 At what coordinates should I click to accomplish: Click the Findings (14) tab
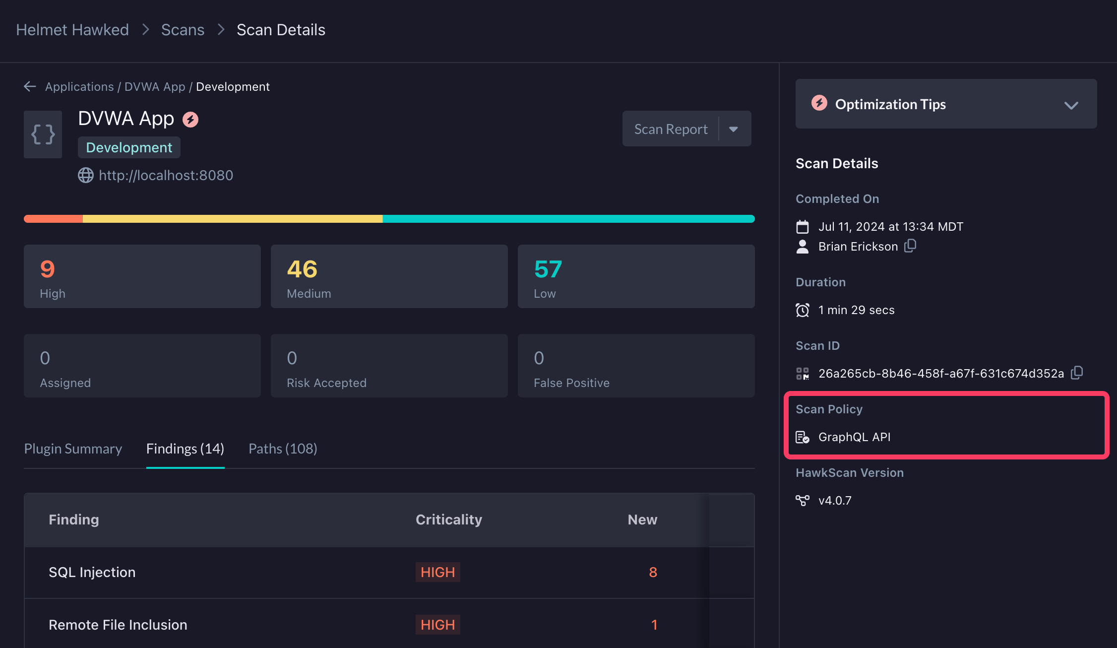184,448
